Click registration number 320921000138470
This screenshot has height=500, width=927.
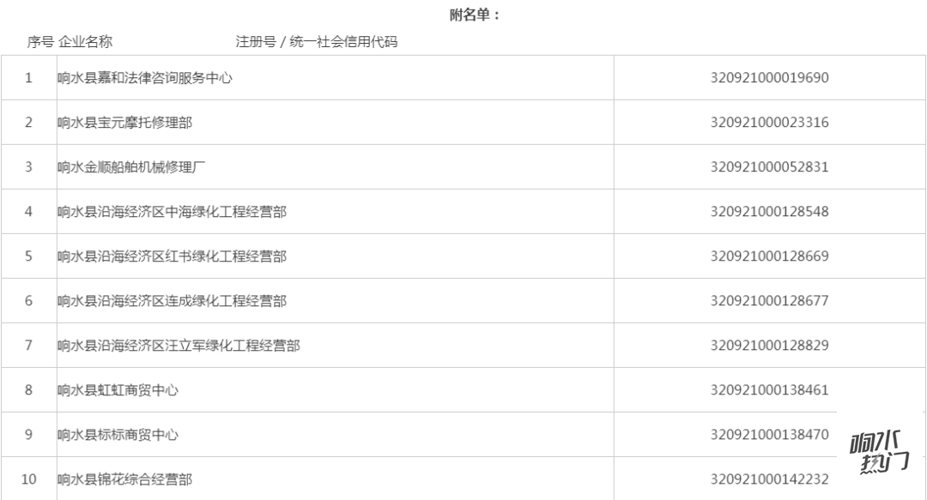[x=769, y=435]
